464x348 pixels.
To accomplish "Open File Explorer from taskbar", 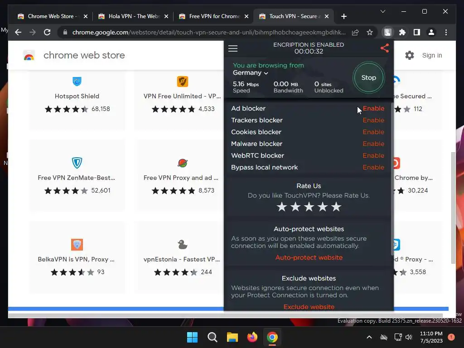I will pos(232,337).
